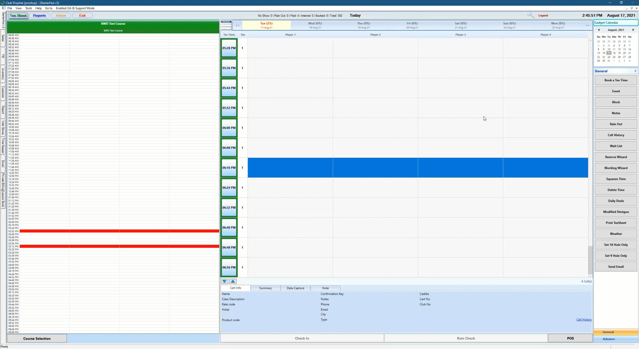Click the magnifier search icon near Legend

click(x=530, y=15)
